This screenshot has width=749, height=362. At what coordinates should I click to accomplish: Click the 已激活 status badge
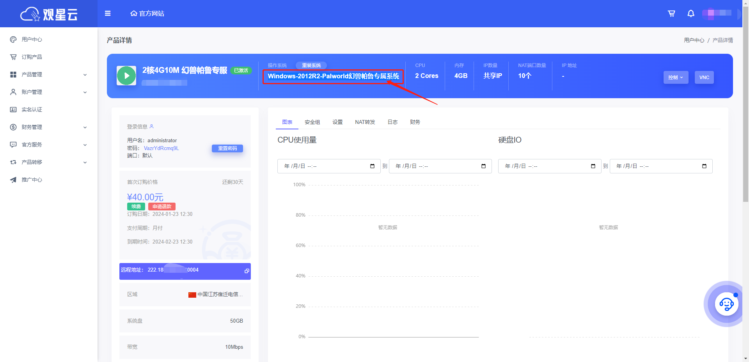point(241,71)
